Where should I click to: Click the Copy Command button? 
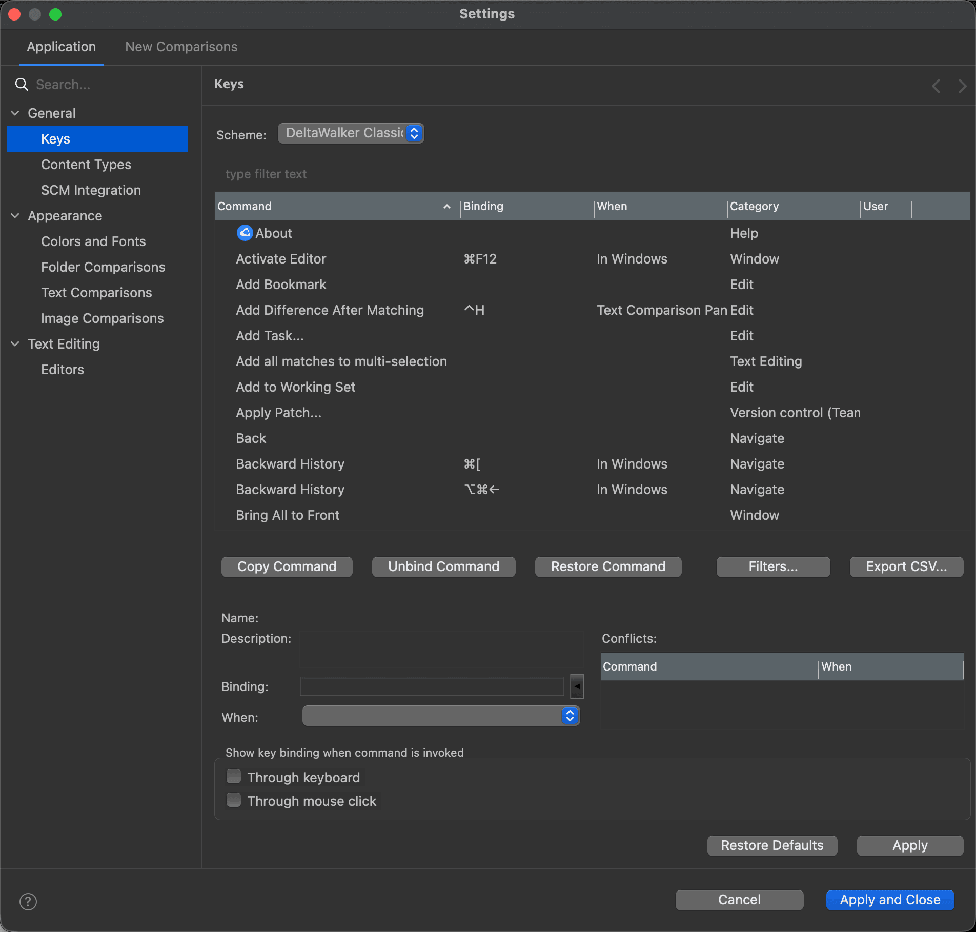287,566
